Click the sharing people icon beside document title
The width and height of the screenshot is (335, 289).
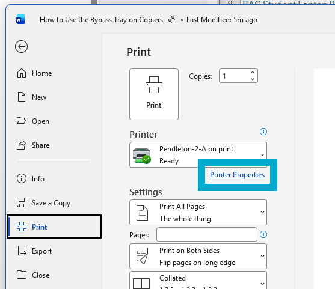pos(171,20)
